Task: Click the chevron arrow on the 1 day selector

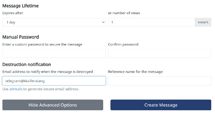Action: click(103, 22)
